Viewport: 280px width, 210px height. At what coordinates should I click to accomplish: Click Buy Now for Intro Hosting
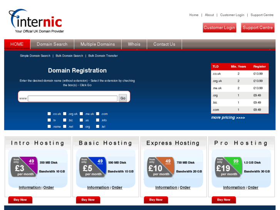[20, 200]
